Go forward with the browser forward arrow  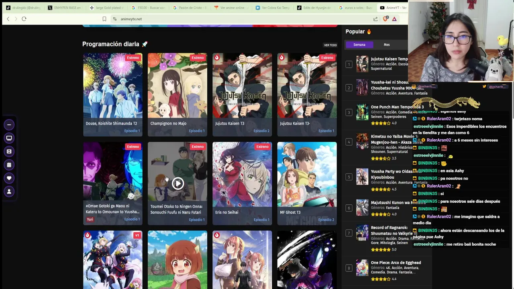[16, 19]
